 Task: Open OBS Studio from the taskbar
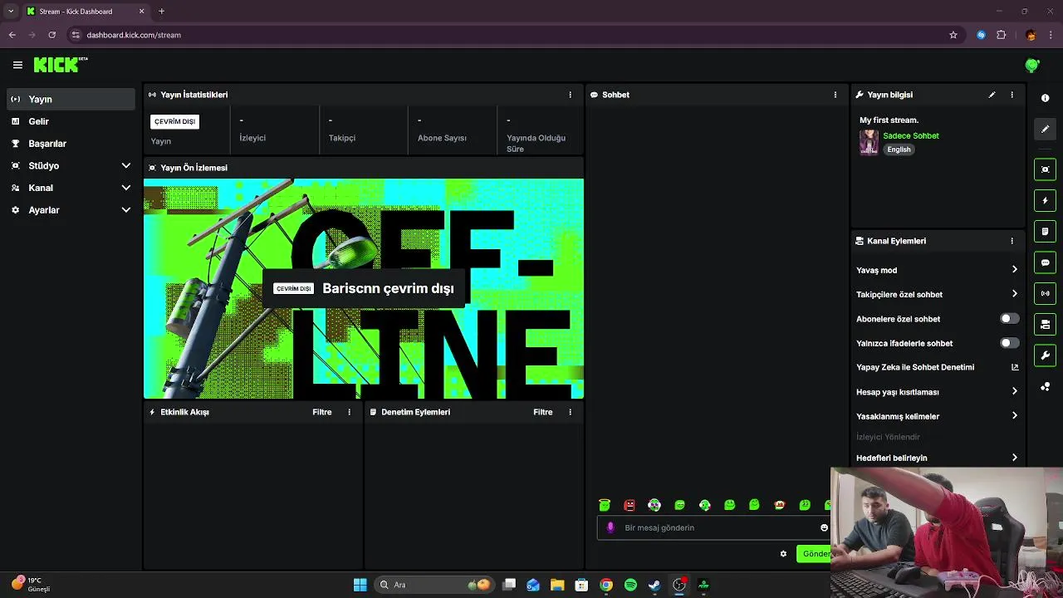click(x=679, y=585)
